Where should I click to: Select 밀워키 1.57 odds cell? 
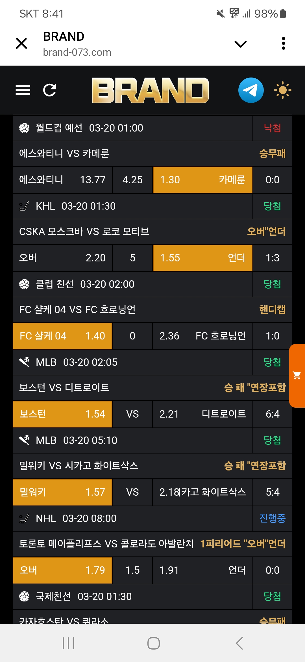click(62, 492)
